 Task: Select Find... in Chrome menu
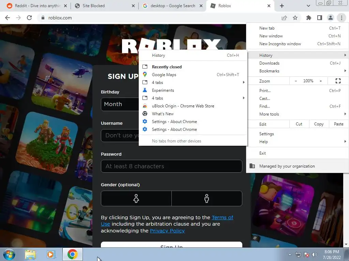(298, 106)
